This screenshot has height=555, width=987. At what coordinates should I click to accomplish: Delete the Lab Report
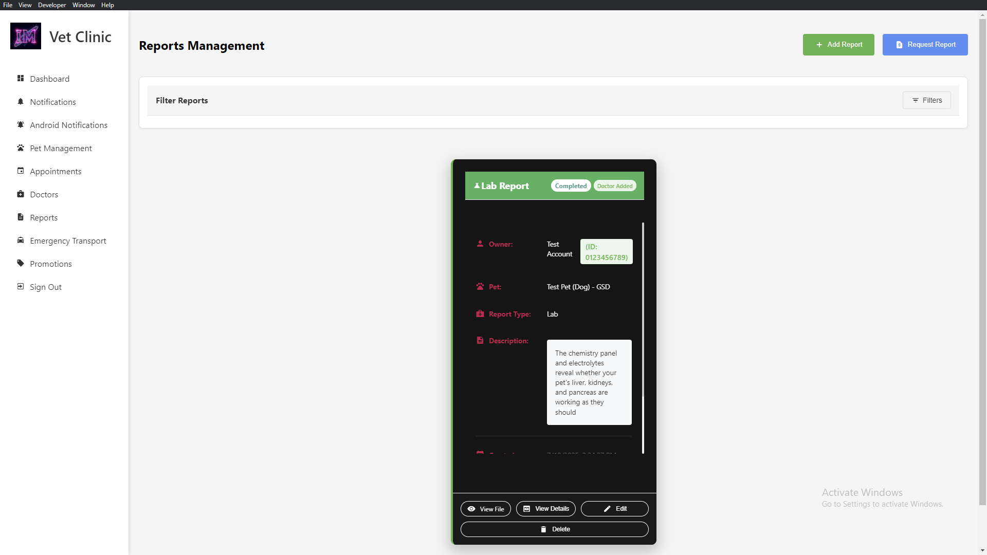tap(554, 529)
